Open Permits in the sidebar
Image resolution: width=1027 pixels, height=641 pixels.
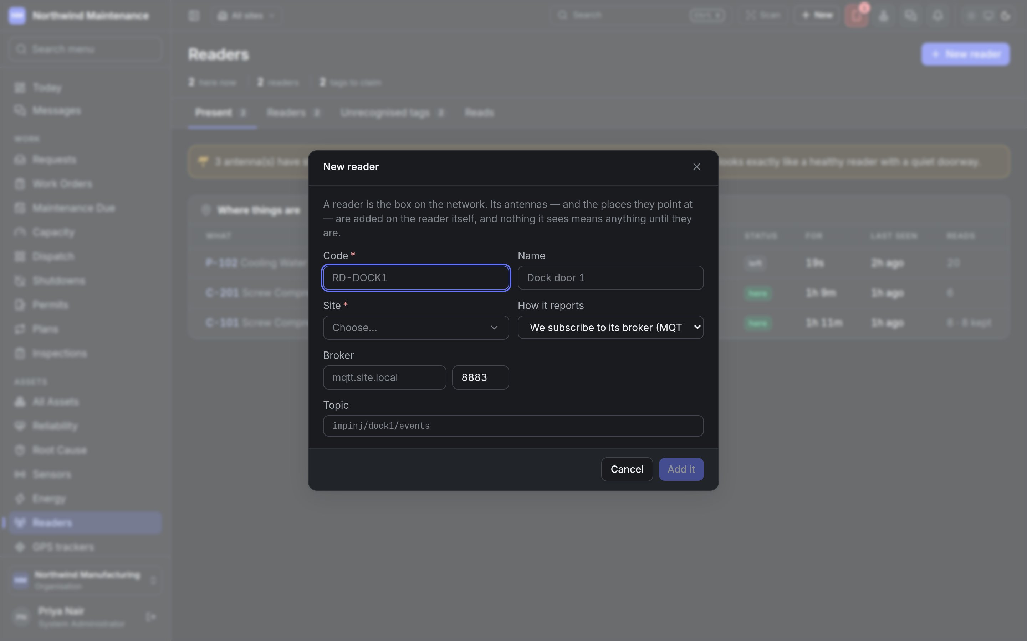[x=85, y=305]
